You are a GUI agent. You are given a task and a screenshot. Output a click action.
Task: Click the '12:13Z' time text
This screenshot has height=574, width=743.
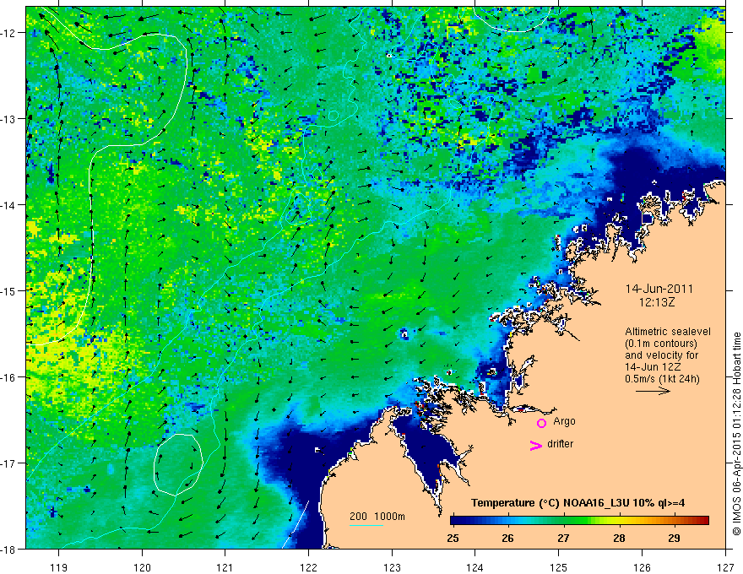(x=656, y=302)
